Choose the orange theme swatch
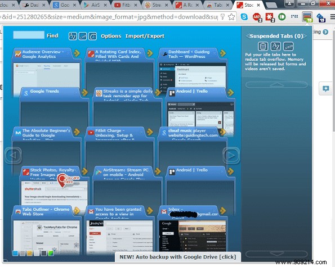Image resolution: width=335 pixels, height=267 pixels. tap(29, 253)
